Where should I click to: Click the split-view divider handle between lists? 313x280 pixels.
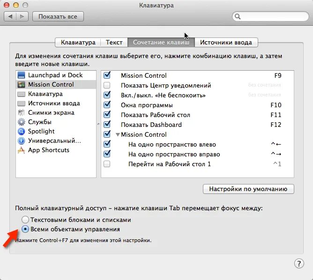tap(98, 124)
